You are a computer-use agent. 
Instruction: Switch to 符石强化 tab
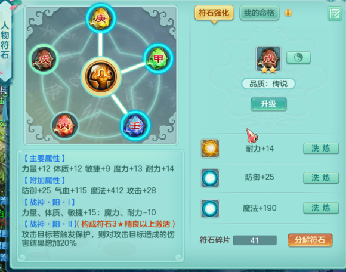point(214,13)
